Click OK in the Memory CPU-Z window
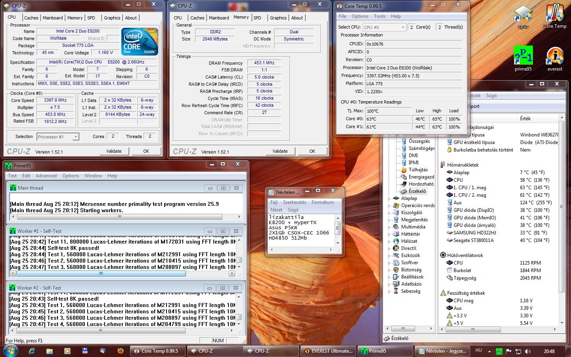571x357 pixels. pos(312,151)
